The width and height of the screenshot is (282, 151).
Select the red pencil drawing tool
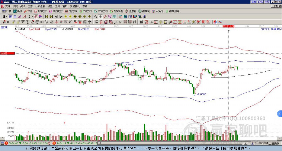coord(3,22)
